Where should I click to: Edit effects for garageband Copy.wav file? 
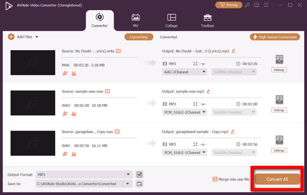65,154
